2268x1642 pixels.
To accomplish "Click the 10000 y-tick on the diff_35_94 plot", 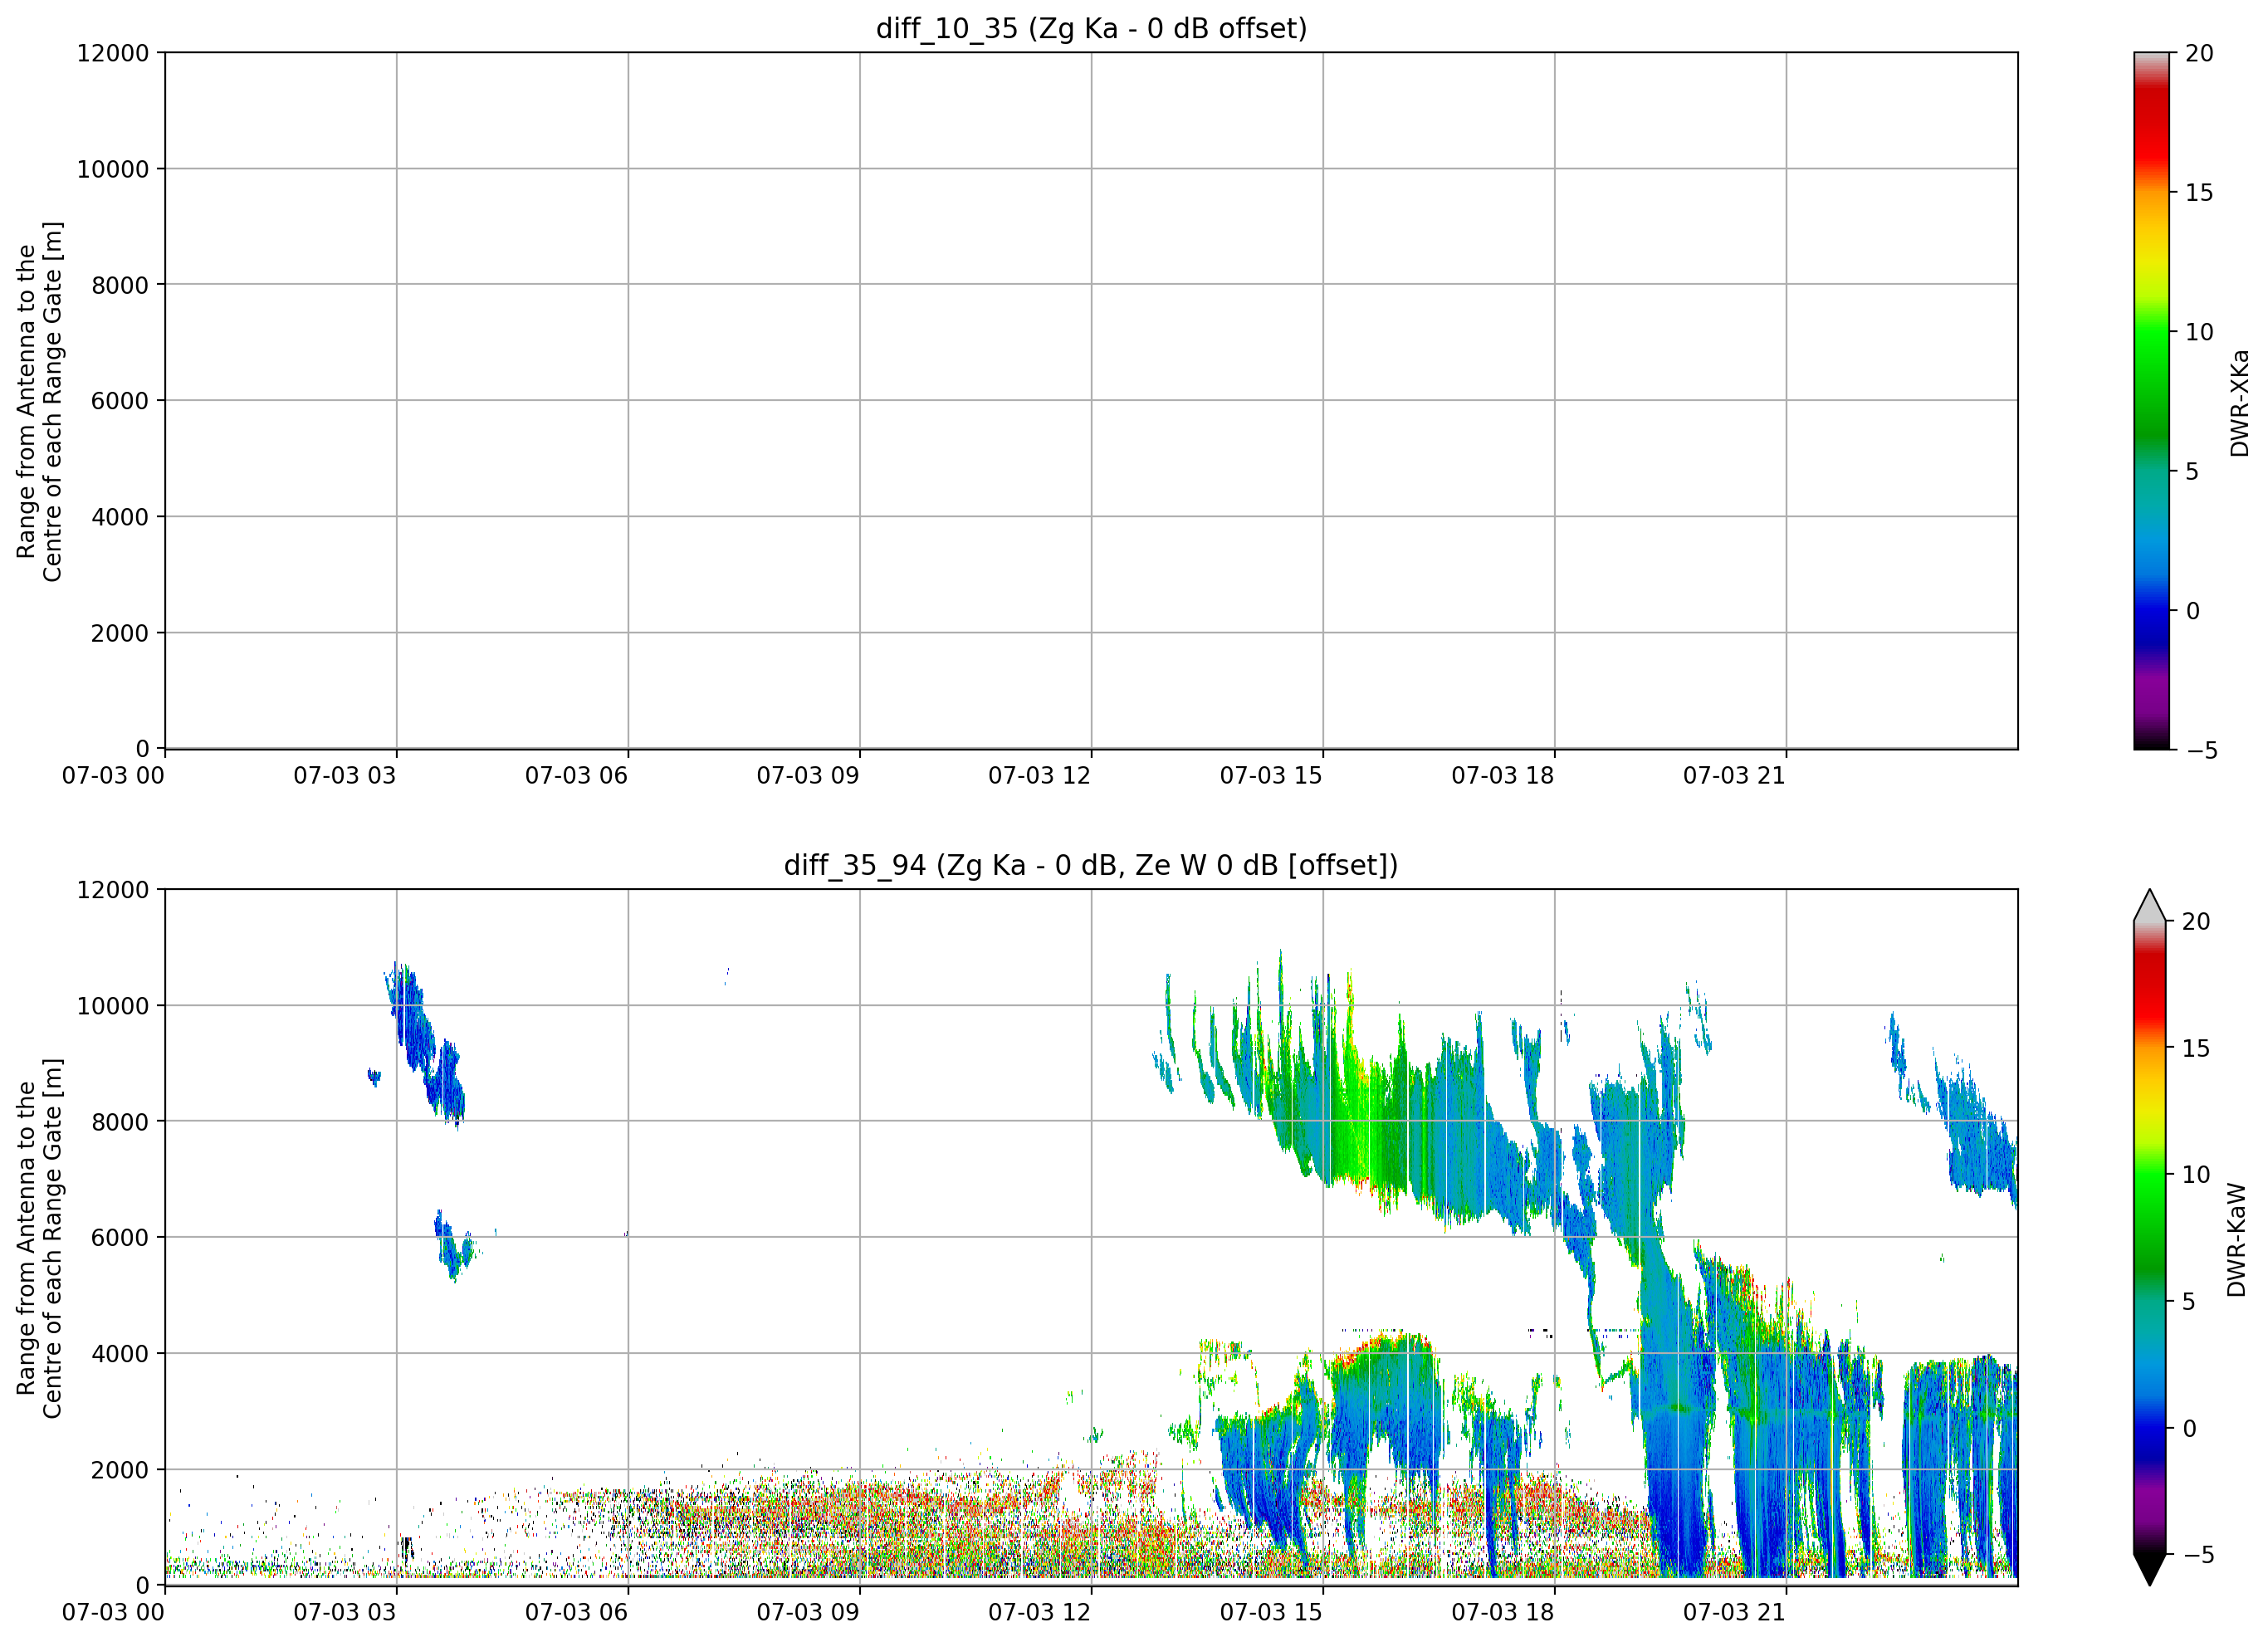I will (x=113, y=1006).
